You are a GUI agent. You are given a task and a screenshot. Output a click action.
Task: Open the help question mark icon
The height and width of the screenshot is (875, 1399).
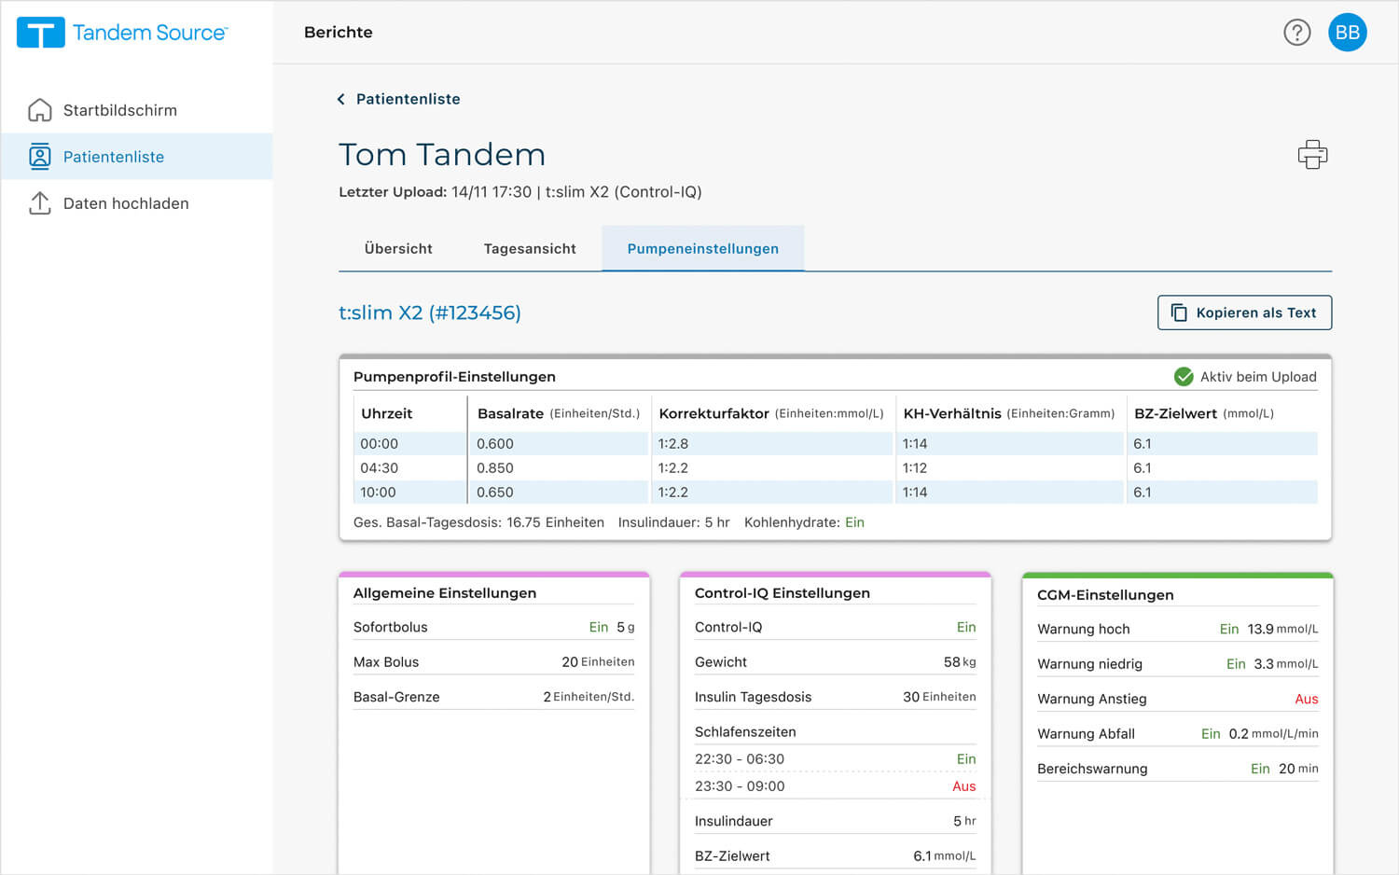(1296, 33)
